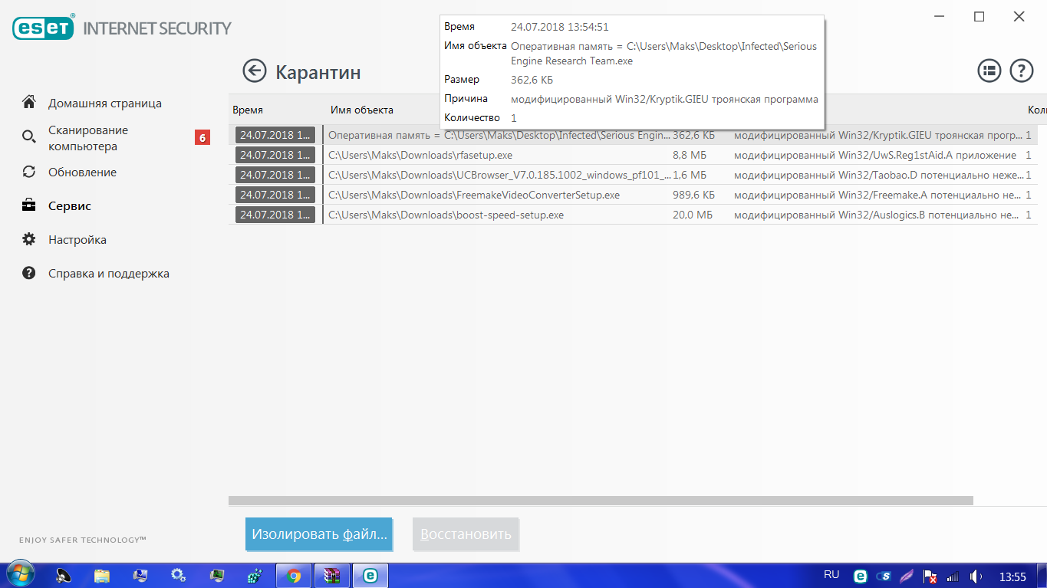Viewport: 1047px width, 588px height.
Task: Click the Карантин page title
Action: [318, 73]
